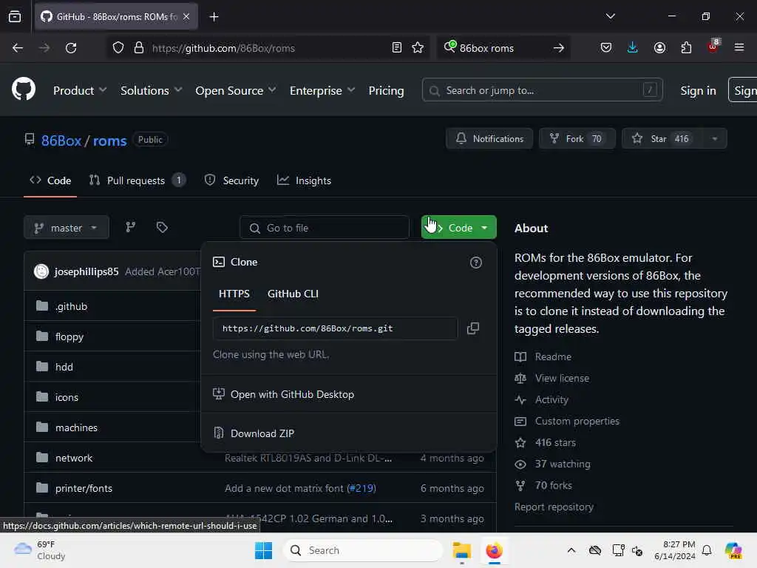Open tracking protection shield icon
The image size is (757, 568).
tap(118, 48)
